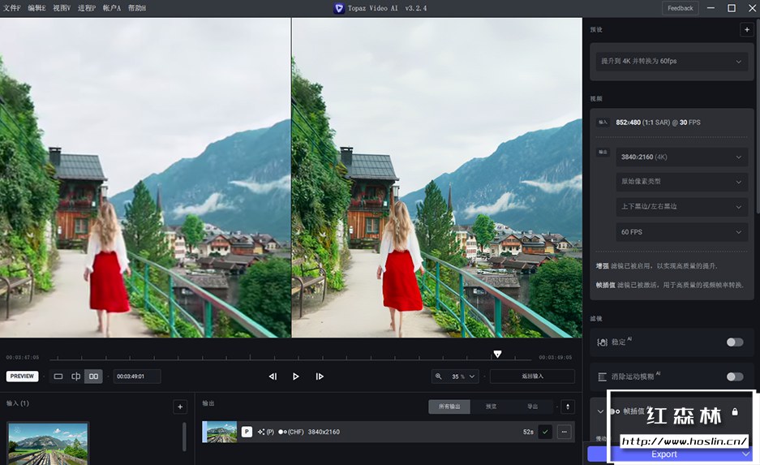Step forward one frame

[x=320, y=377]
